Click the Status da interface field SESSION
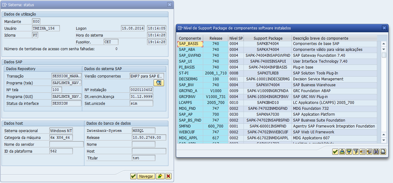The width and height of the screenshot is (393, 183). click(66, 103)
